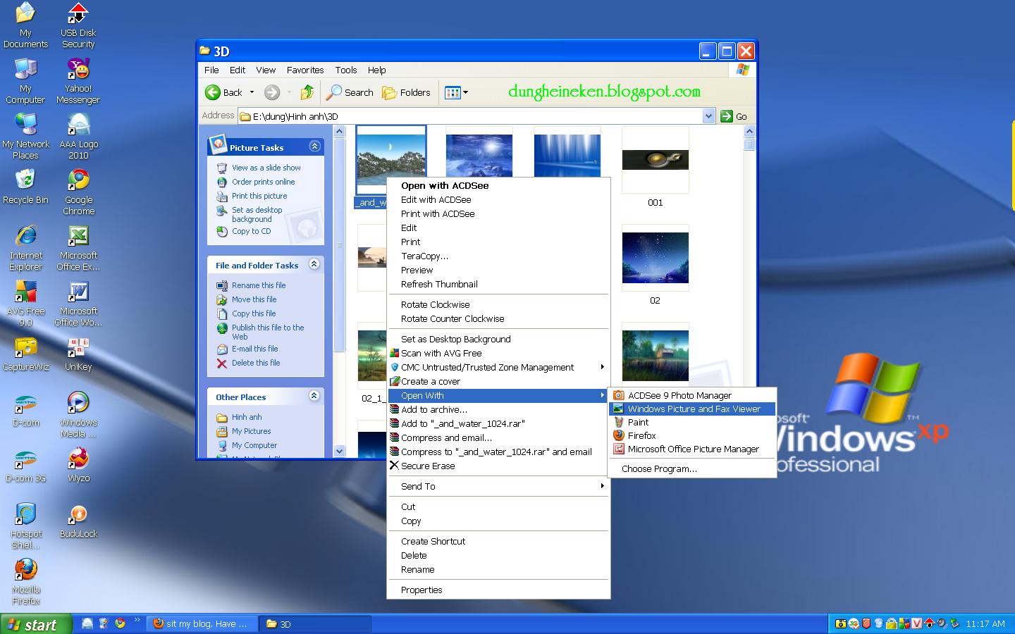Launch Windows Media Player shortcut

(78, 415)
